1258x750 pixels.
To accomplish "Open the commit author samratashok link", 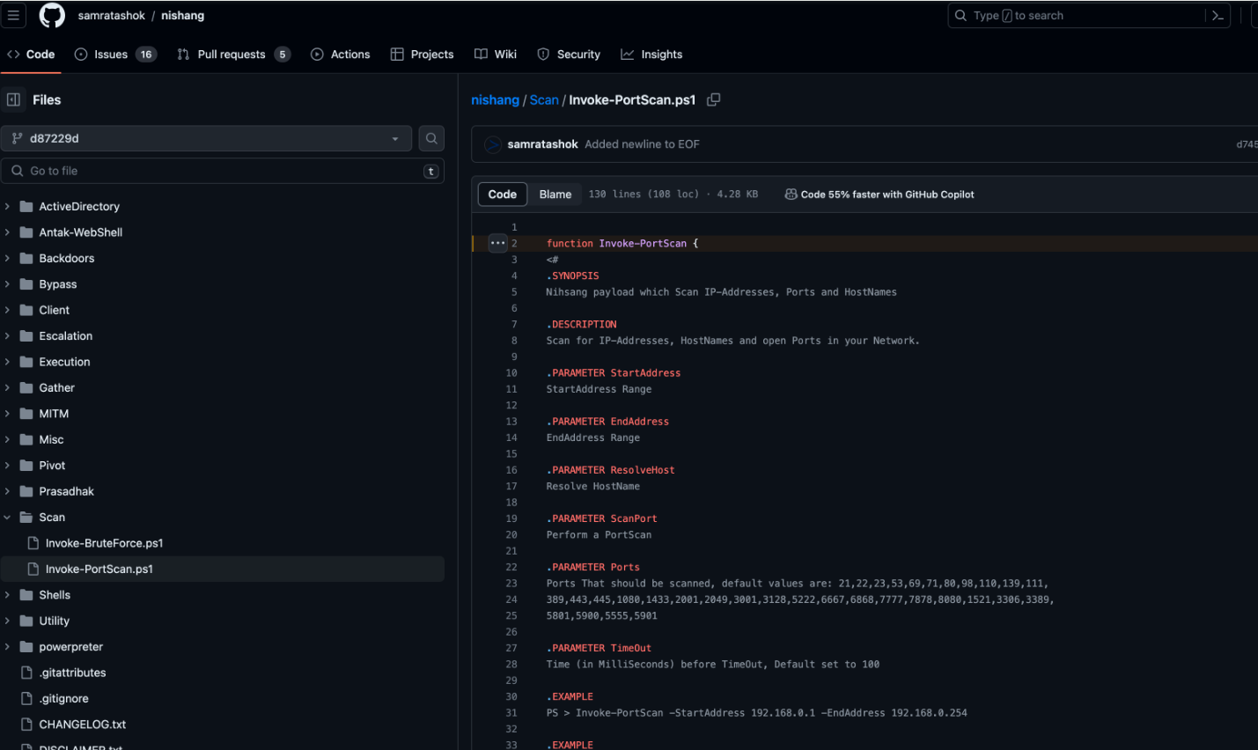I will tap(542, 144).
